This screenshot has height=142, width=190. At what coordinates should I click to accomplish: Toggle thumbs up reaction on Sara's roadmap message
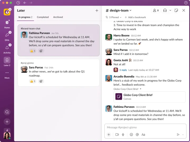(x=32, y=81)
